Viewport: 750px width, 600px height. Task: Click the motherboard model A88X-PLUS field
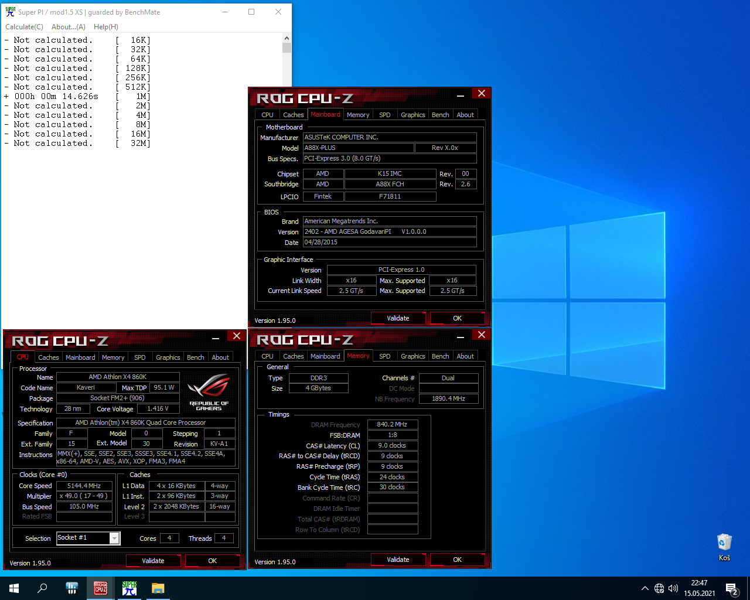click(x=358, y=148)
